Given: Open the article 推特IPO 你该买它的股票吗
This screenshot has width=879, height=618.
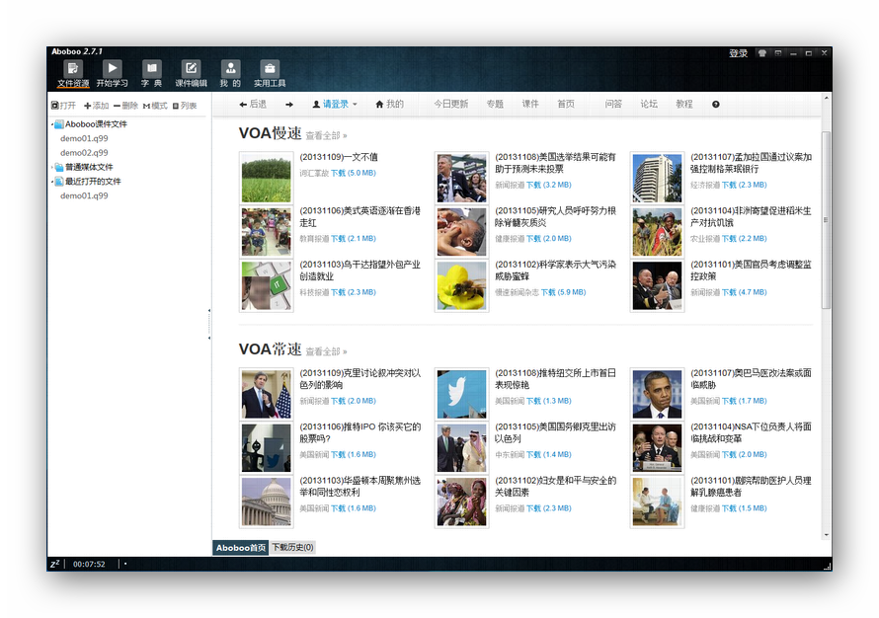Looking at the screenshot, I should (x=360, y=432).
